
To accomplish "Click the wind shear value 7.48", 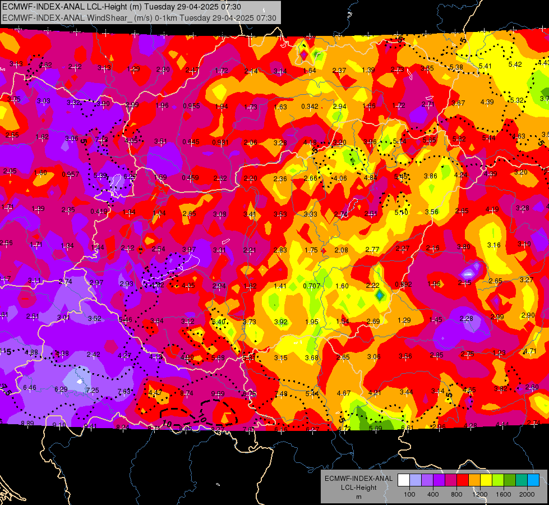I will point(281,394).
